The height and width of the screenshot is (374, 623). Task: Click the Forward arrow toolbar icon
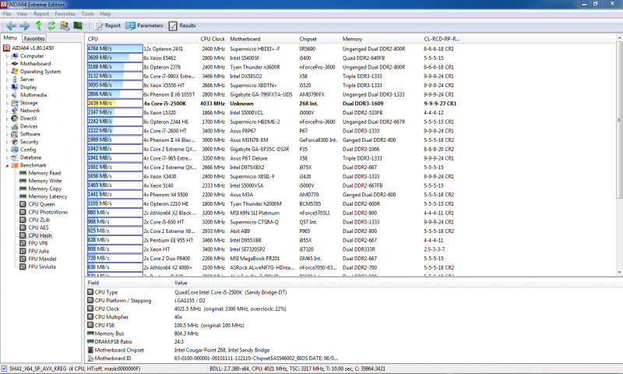[25, 26]
